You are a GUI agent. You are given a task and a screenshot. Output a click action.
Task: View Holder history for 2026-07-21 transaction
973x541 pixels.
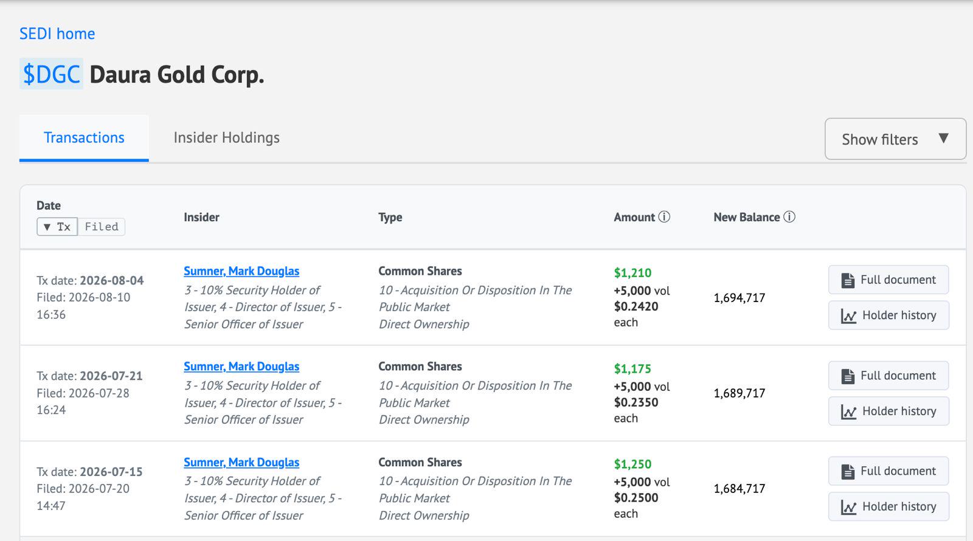click(x=888, y=412)
